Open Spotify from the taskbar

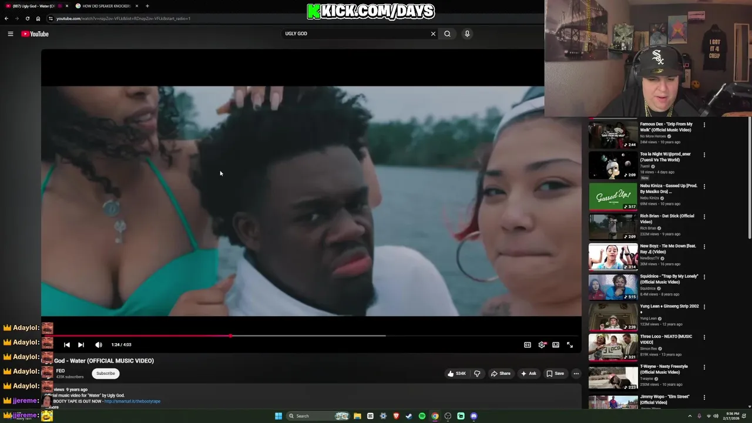(422, 416)
